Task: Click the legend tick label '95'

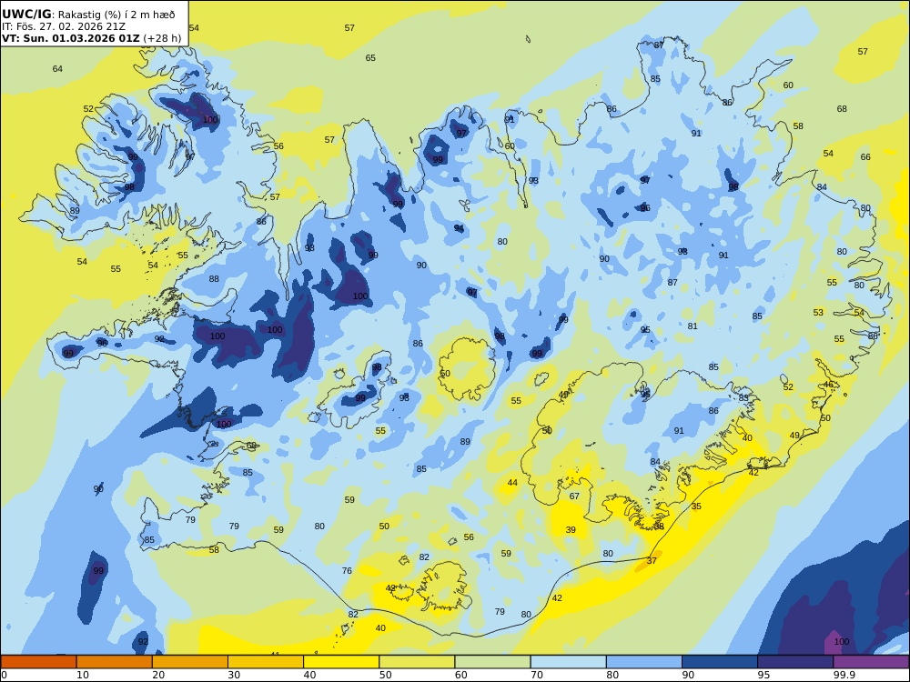Action: pyautogui.click(x=763, y=675)
